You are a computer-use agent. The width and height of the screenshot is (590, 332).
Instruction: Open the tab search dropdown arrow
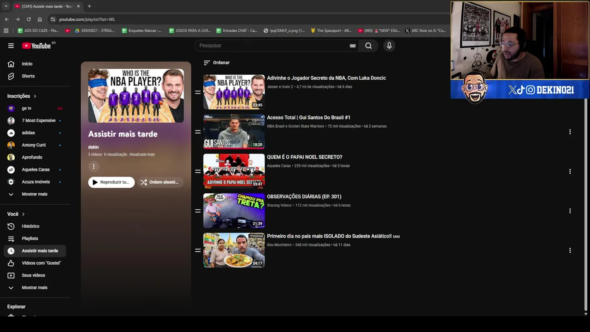(6, 6)
